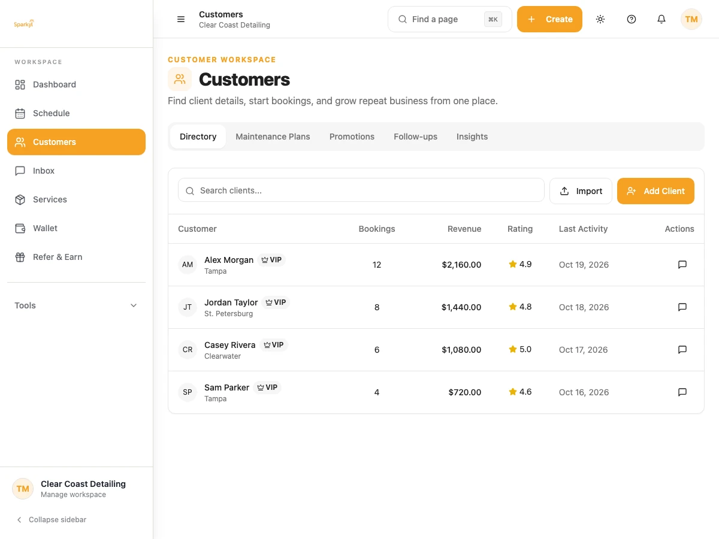Image resolution: width=719 pixels, height=539 pixels.
Task: Select Customers in the sidebar
Action: pos(76,142)
